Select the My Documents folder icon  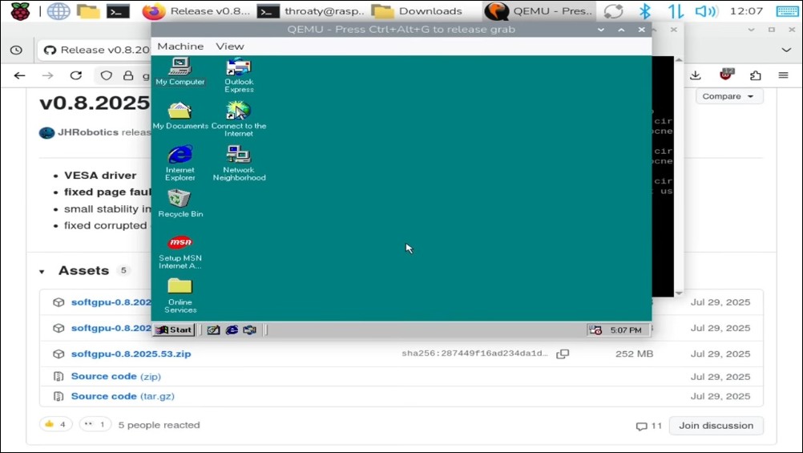(x=180, y=115)
